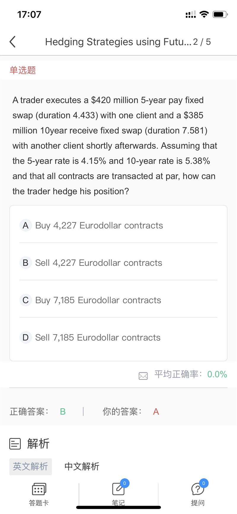Select option A Buy 4,227 Eurodollar contracts
Screen dimensions: 237x514
point(99,226)
